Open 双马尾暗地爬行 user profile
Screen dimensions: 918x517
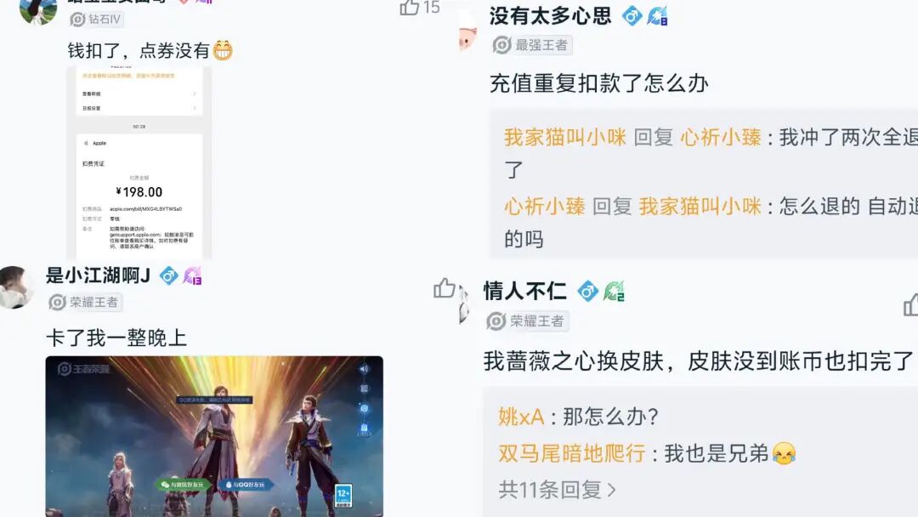click(x=572, y=453)
